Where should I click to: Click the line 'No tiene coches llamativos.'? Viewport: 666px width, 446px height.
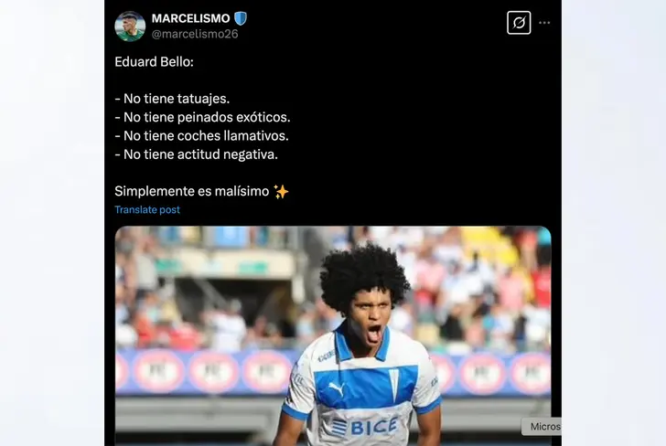tap(202, 136)
